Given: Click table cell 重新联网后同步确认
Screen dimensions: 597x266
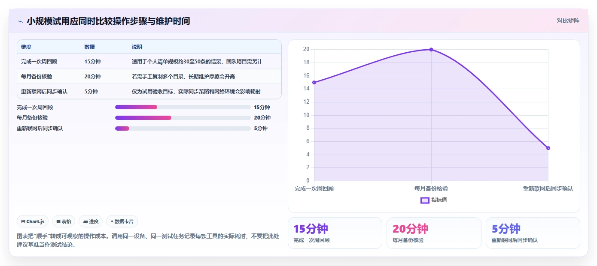Looking at the screenshot, I should [44, 92].
